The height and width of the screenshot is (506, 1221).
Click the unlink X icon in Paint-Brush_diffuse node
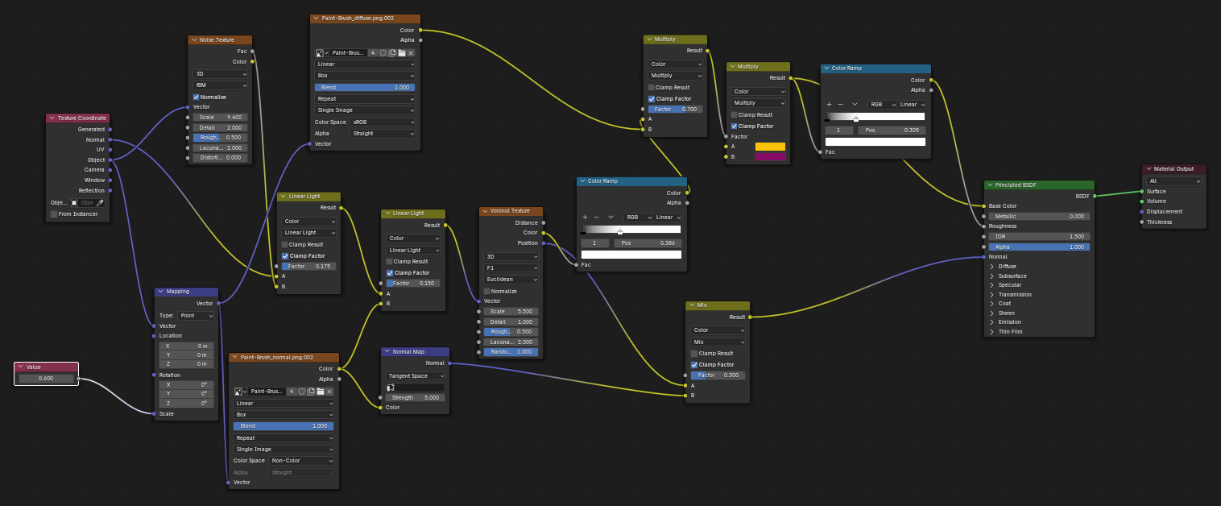coord(412,52)
